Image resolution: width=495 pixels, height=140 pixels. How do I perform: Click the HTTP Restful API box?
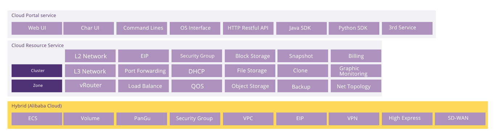[248, 28]
